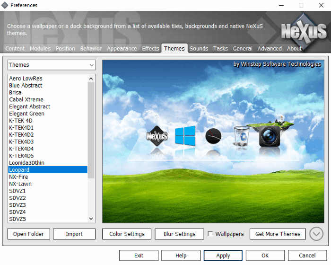Click the round down-chevron button beside Get More Themes
Screen dimensions: 331x265
pos(316,234)
